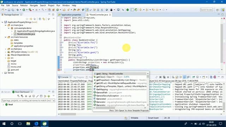The height and width of the screenshot is (127, 226).
Task: Click the Debug bug icon
Action: (18, 10)
